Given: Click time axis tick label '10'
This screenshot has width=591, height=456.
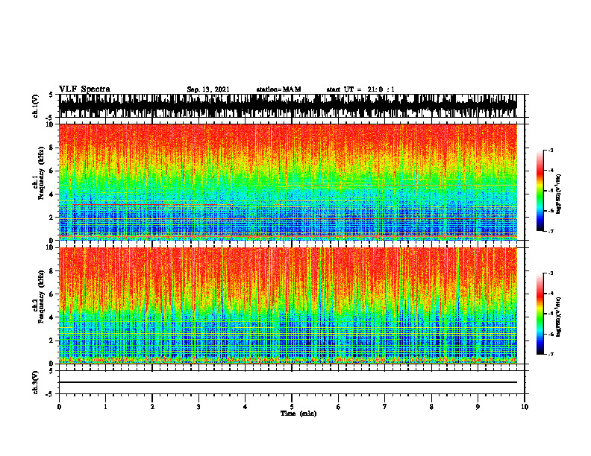Looking at the screenshot, I should (x=525, y=407).
